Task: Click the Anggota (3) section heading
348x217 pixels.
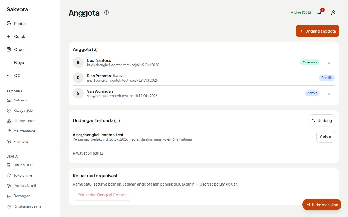Action: pos(85,49)
